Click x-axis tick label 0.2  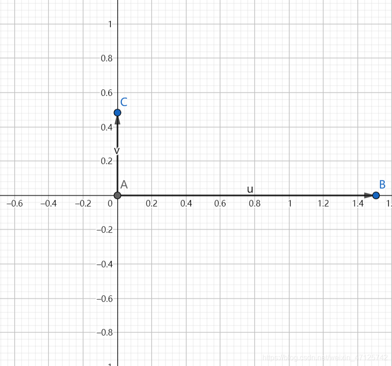(152, 203)
